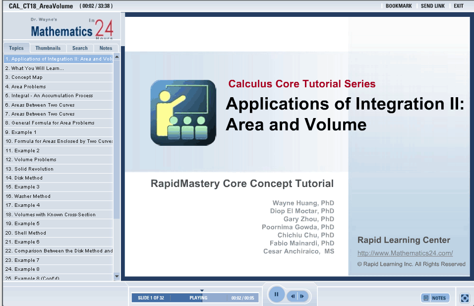Image resolution: width=474 pixels, height=306 pixels.
Task: Select topic 8 General Formula for Area Problems
Action: tap(59, 123)
